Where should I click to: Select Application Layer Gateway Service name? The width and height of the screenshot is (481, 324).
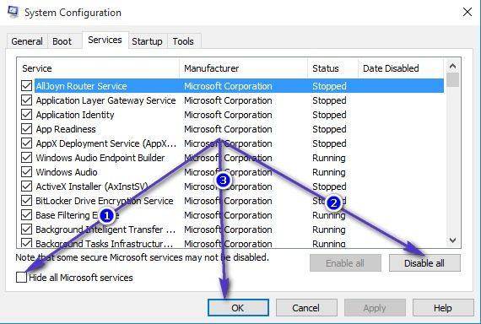105,100
